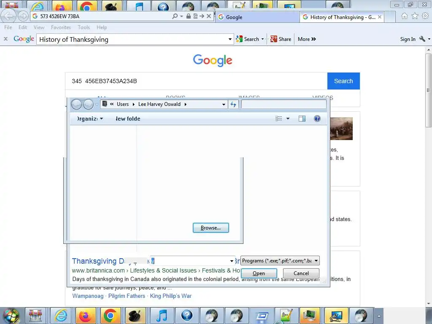This screenshot has width=432, height=324.
Task: Open the File menu
Action: pos(8,27)
